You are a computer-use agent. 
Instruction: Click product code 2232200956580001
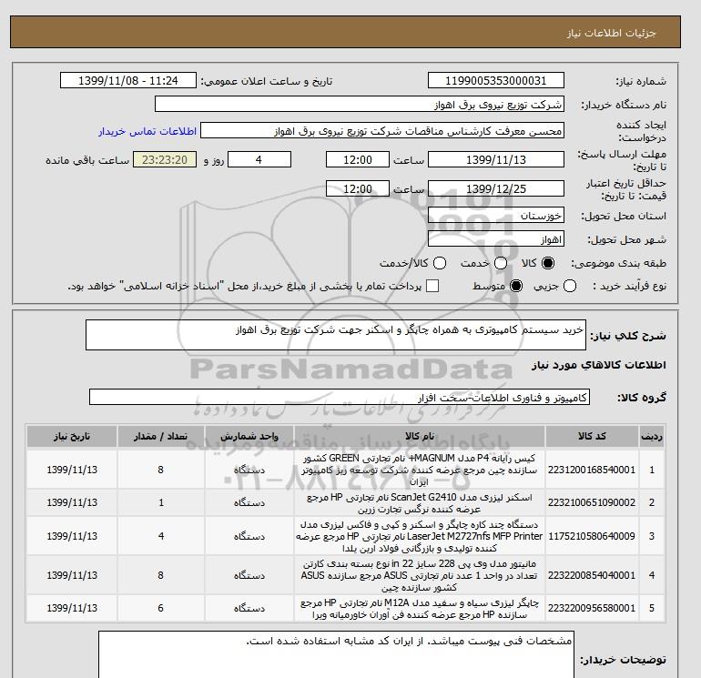[592, 608]
